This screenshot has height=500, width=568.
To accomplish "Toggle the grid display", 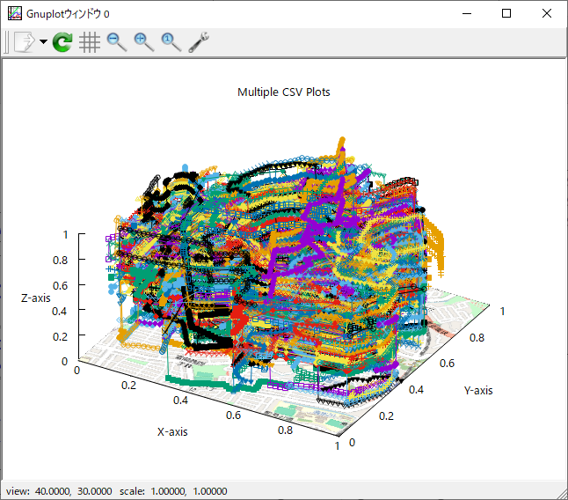I will point(89,42).
